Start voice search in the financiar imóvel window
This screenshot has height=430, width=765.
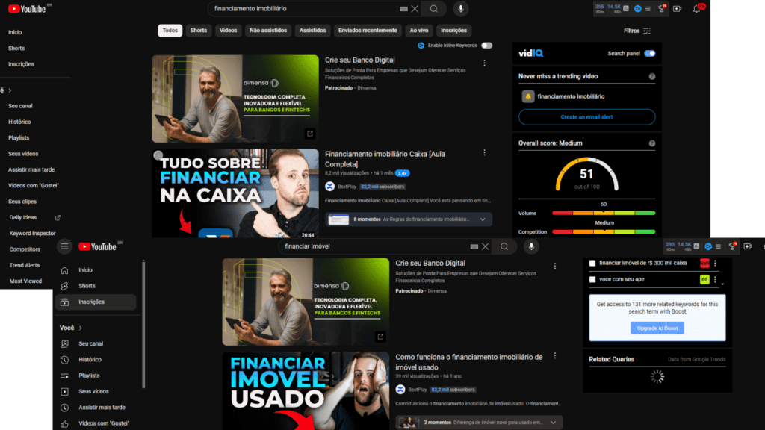point(531,246)
